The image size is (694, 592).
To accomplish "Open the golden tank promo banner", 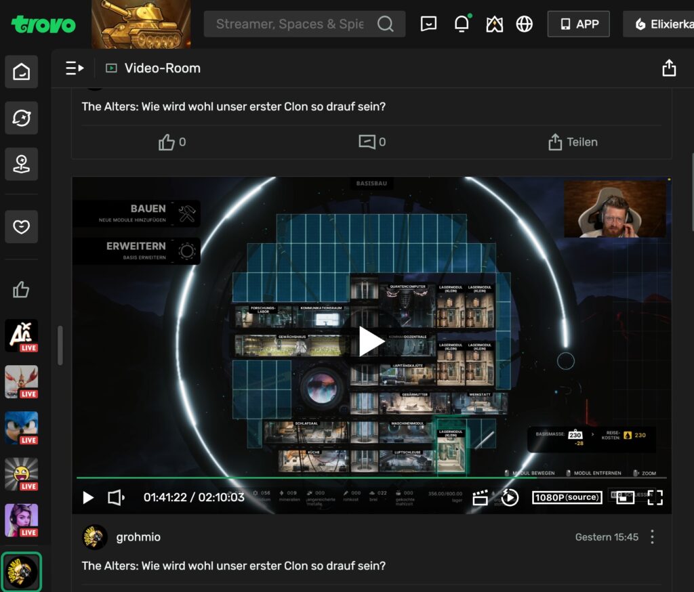I will point(141,24).
